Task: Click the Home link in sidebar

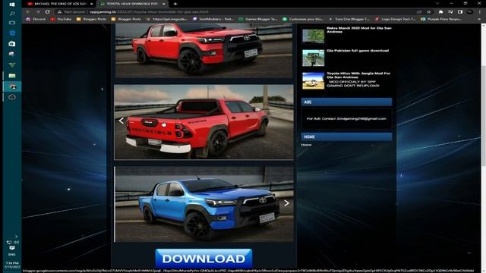Action: tap(306, 145)
